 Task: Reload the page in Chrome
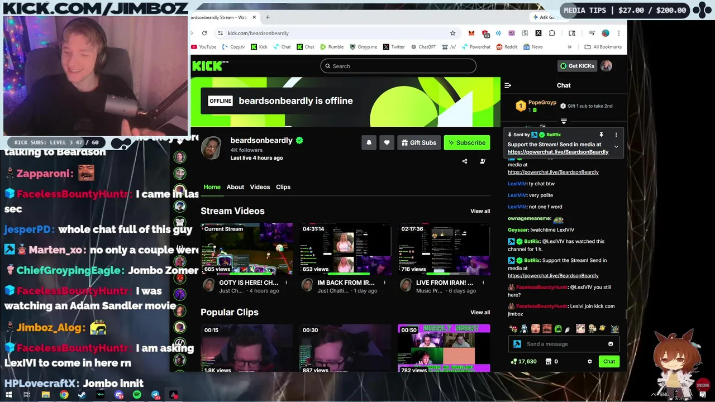(204, 33)
